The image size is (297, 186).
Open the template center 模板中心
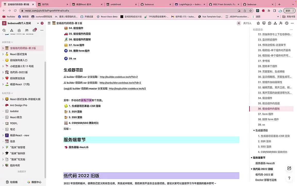[34, 182]
